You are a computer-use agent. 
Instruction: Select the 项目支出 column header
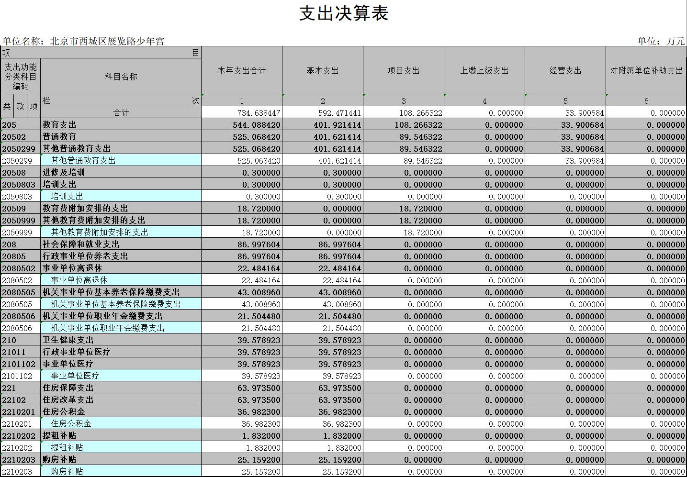pos(404,70)
